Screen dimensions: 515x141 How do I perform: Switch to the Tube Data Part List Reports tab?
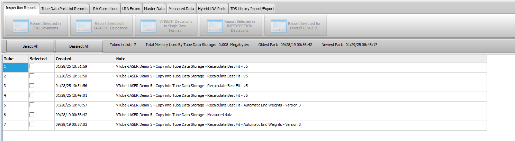click(64, 9)
